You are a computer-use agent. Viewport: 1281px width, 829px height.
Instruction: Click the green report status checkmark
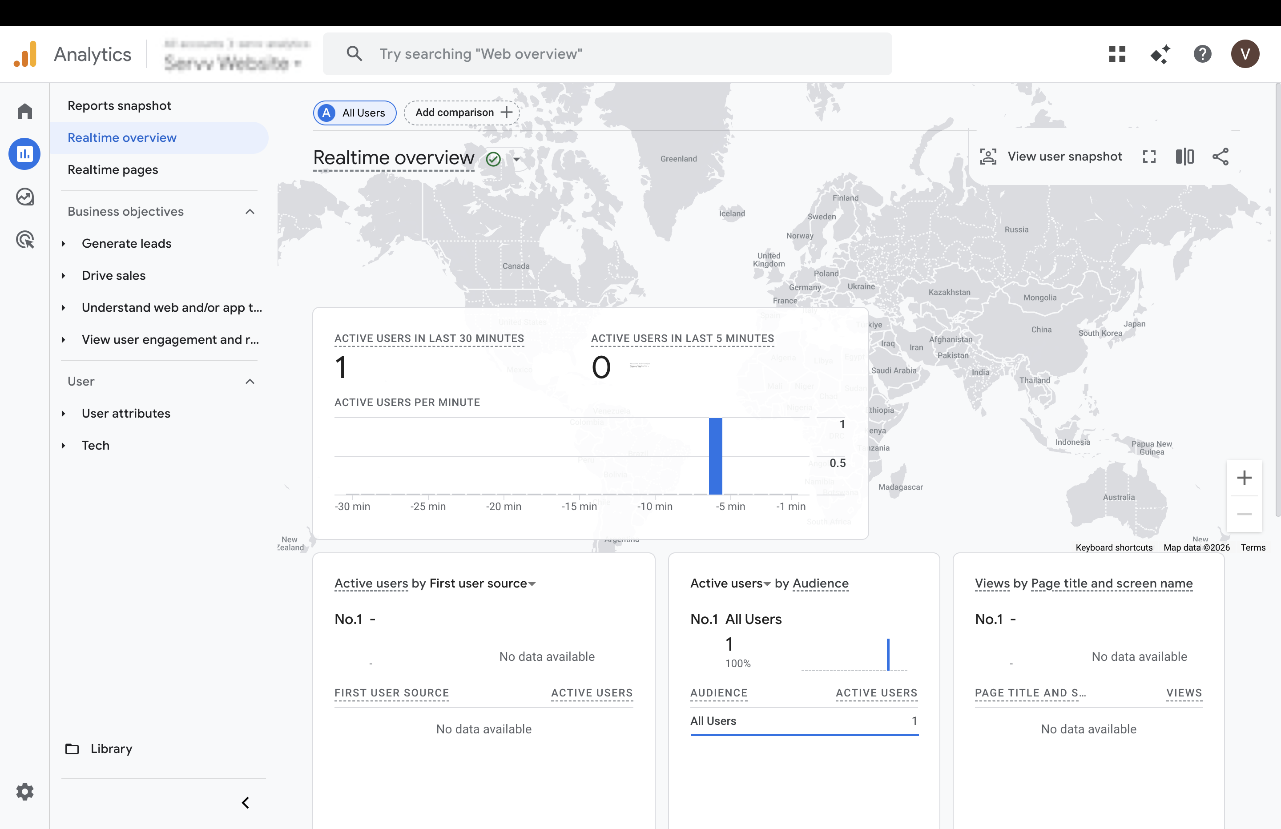tap(493, 159)
